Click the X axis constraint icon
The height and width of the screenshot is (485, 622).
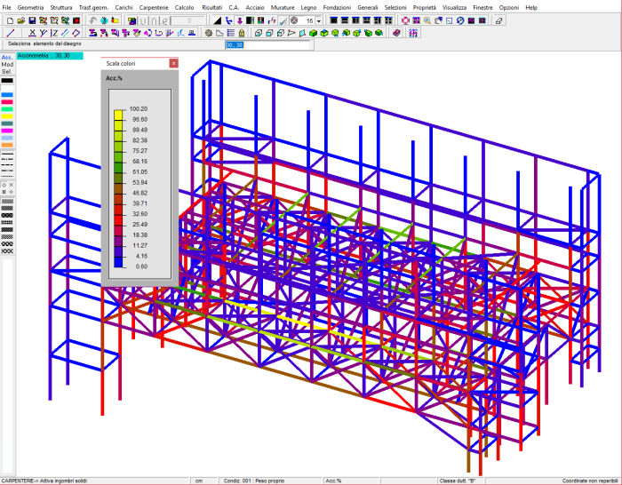(x=31, y=33)
